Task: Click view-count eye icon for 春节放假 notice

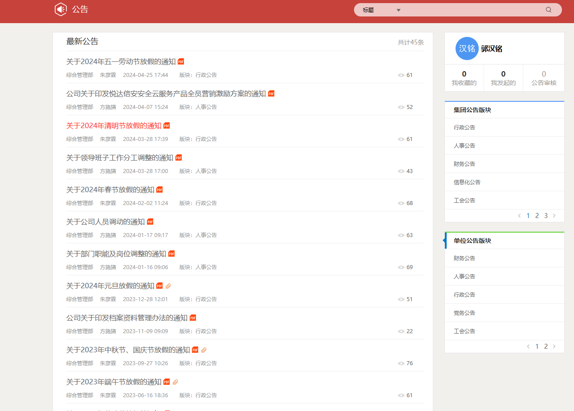Action: [x=401, y=203]
